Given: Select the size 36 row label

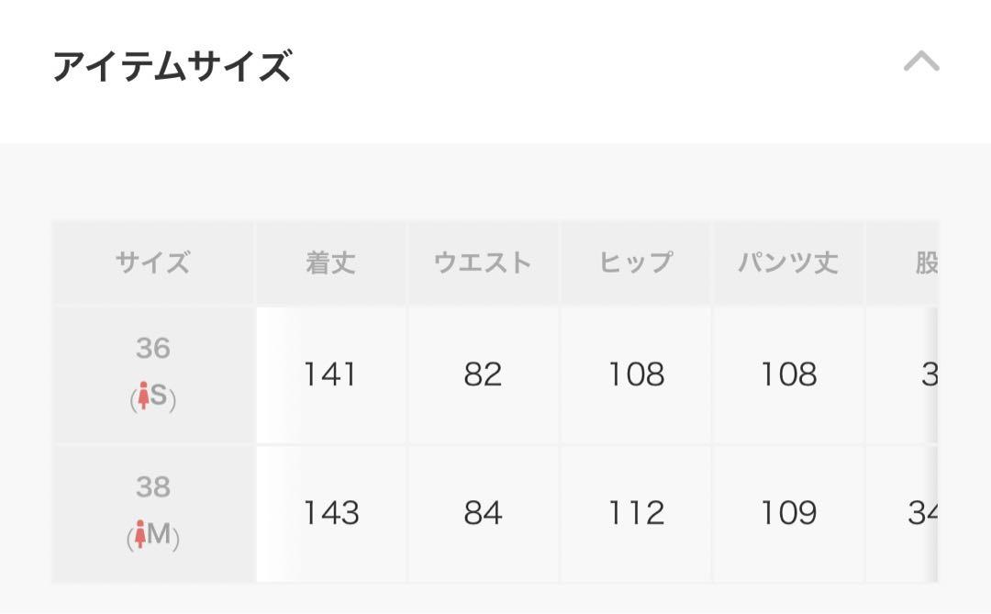Looking at the screenshot, I should coord(153,375).
